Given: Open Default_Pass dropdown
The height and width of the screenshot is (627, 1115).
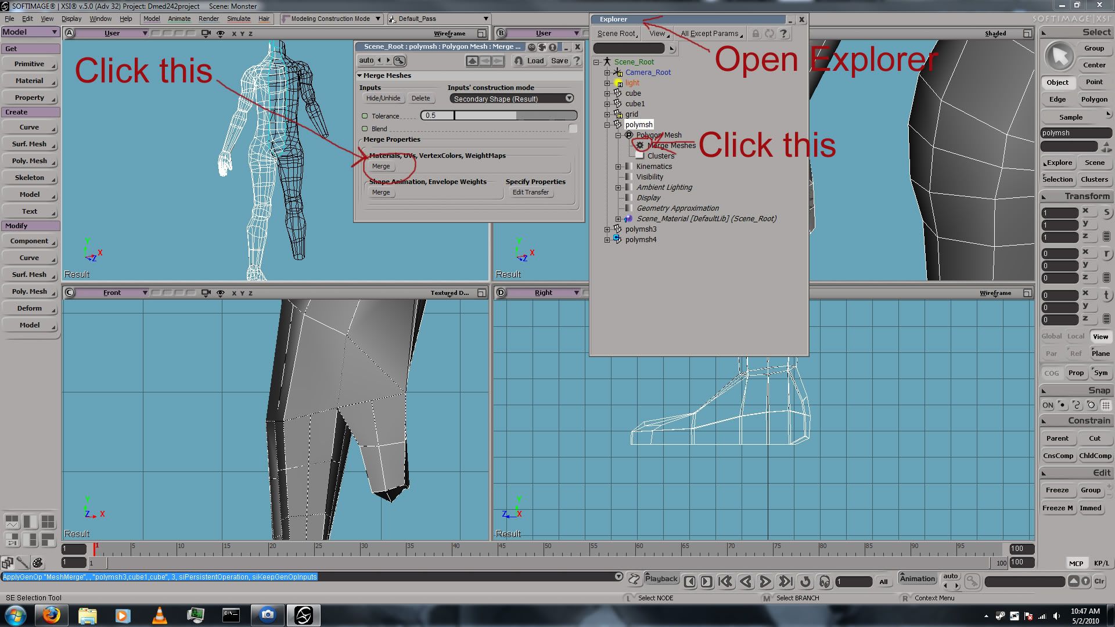Looking at the screenshot, I should (439, 19).
